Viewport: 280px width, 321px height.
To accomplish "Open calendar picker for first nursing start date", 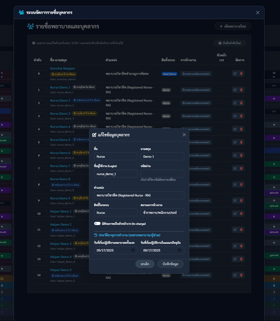I will coord(133,250).
